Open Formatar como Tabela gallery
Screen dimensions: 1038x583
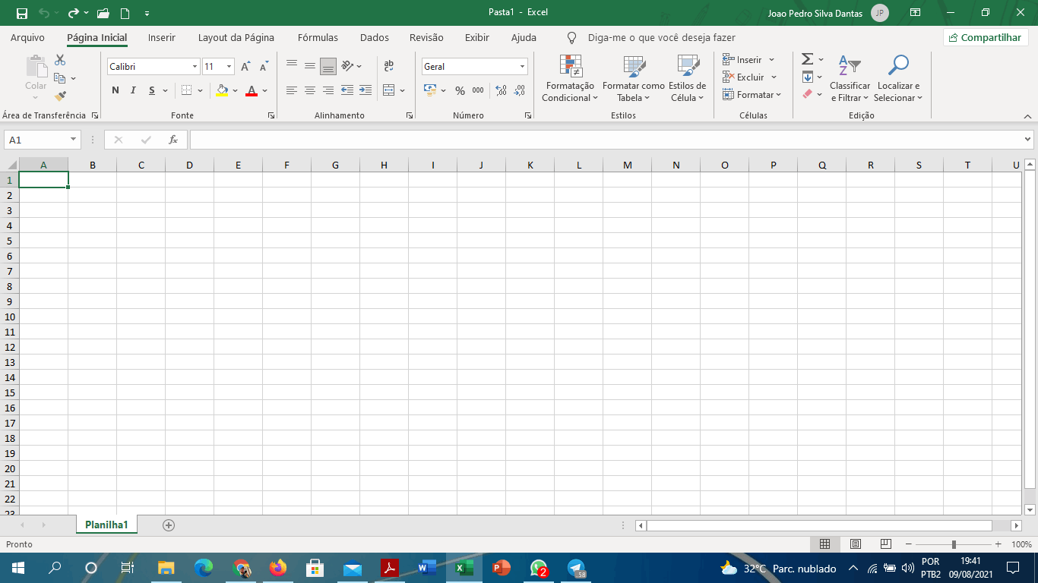click(634, 78)
